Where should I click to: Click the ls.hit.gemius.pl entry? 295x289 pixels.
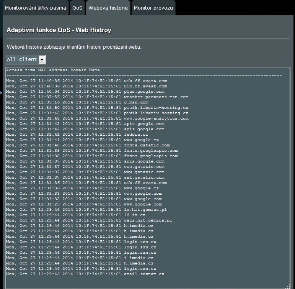(x=86, y=210)
